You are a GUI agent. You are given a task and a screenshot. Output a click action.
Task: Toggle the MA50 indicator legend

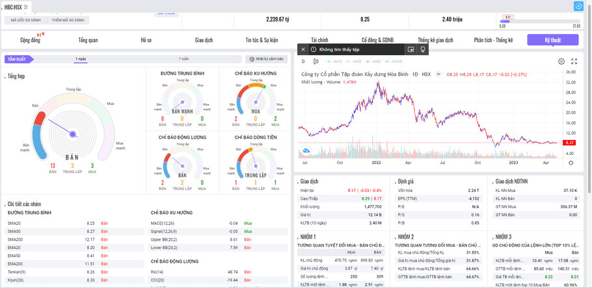(x=373, y=62)
